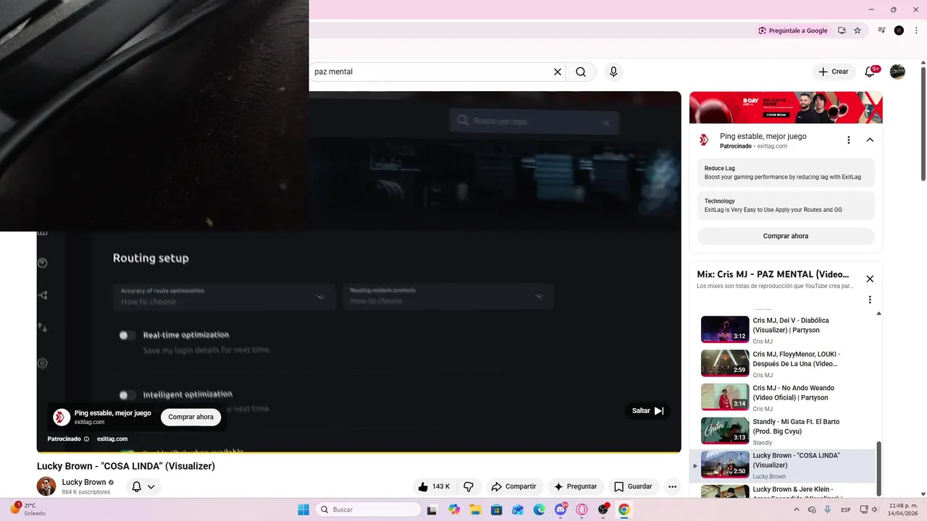The image size is (927, 521).
Task: Click the magnifier search button
Action: click(x=581, y=72)
